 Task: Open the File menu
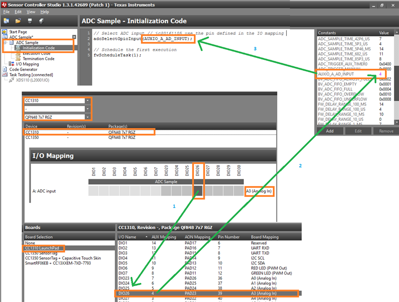click(6, 12)
